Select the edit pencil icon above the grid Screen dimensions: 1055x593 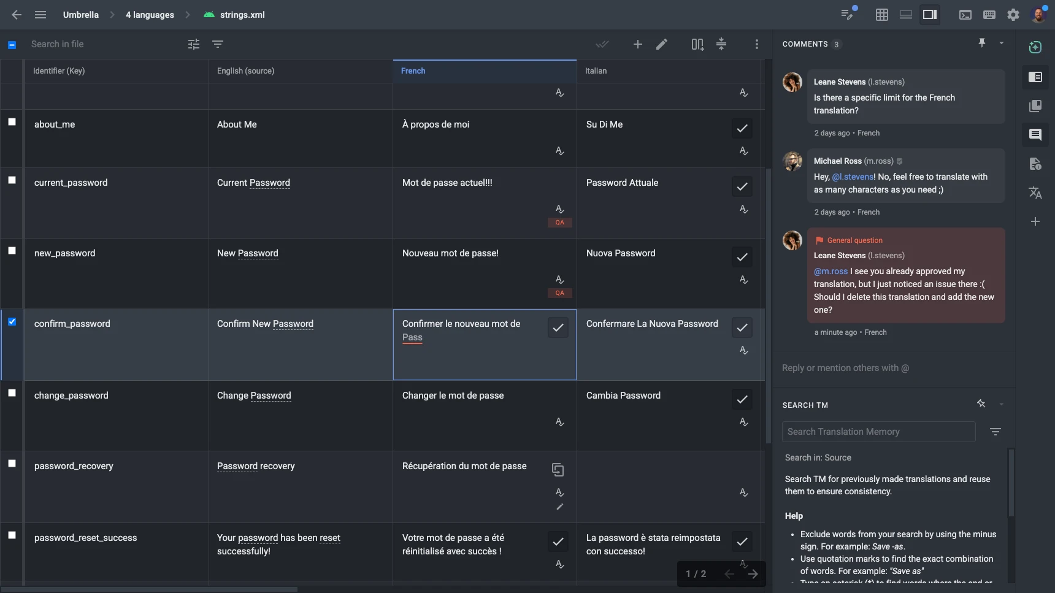coord(662,44)
